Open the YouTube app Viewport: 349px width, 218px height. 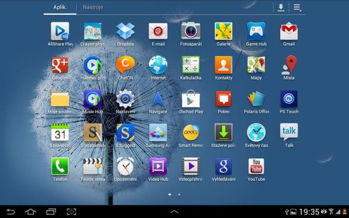coord(256,167)
